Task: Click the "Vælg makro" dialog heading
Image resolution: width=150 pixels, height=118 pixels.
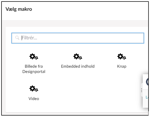Action: [19, 9]
